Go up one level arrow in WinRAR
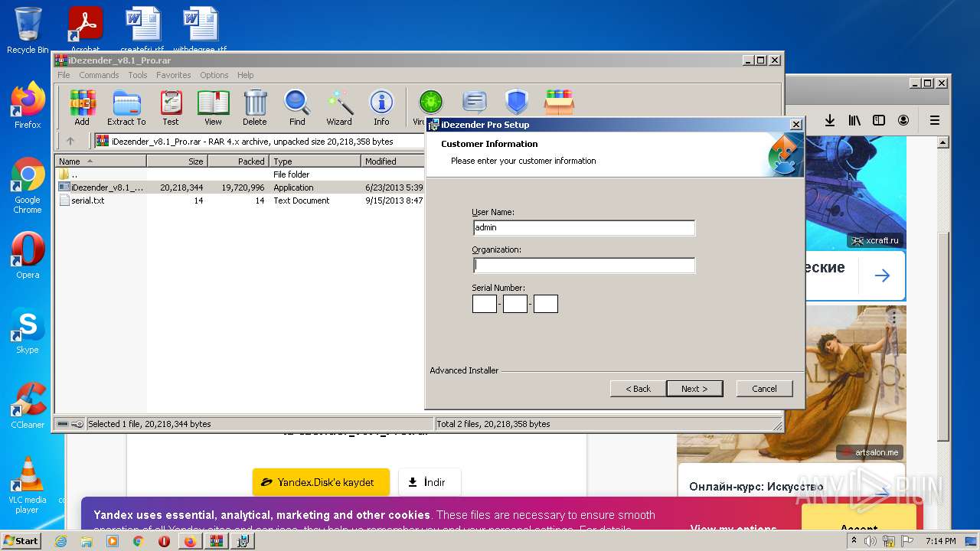Viewport: 980px width, 551px height. [70, 141]
